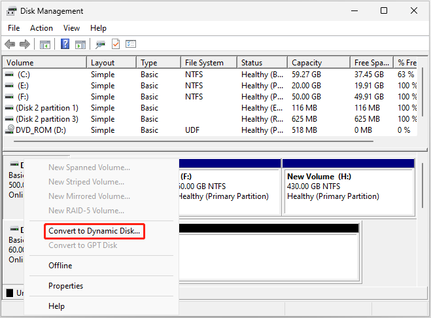The height and width of the screenshot is (318, 431).
Task: Choose Convert to Dynamic Disk from context menu
Action: [94, 231]
